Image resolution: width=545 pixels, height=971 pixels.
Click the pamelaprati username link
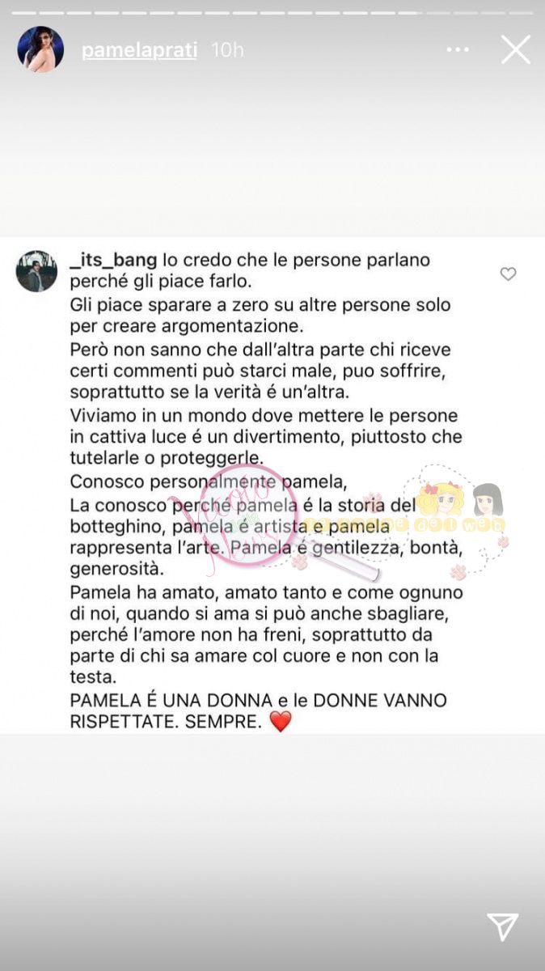tap(140, 50)
